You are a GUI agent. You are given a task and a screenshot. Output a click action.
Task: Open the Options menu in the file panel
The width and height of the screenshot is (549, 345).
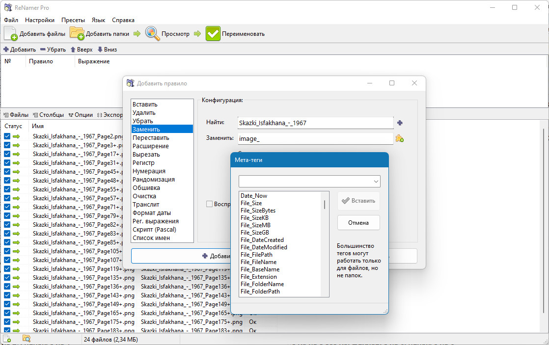click(x=81, y=115)
